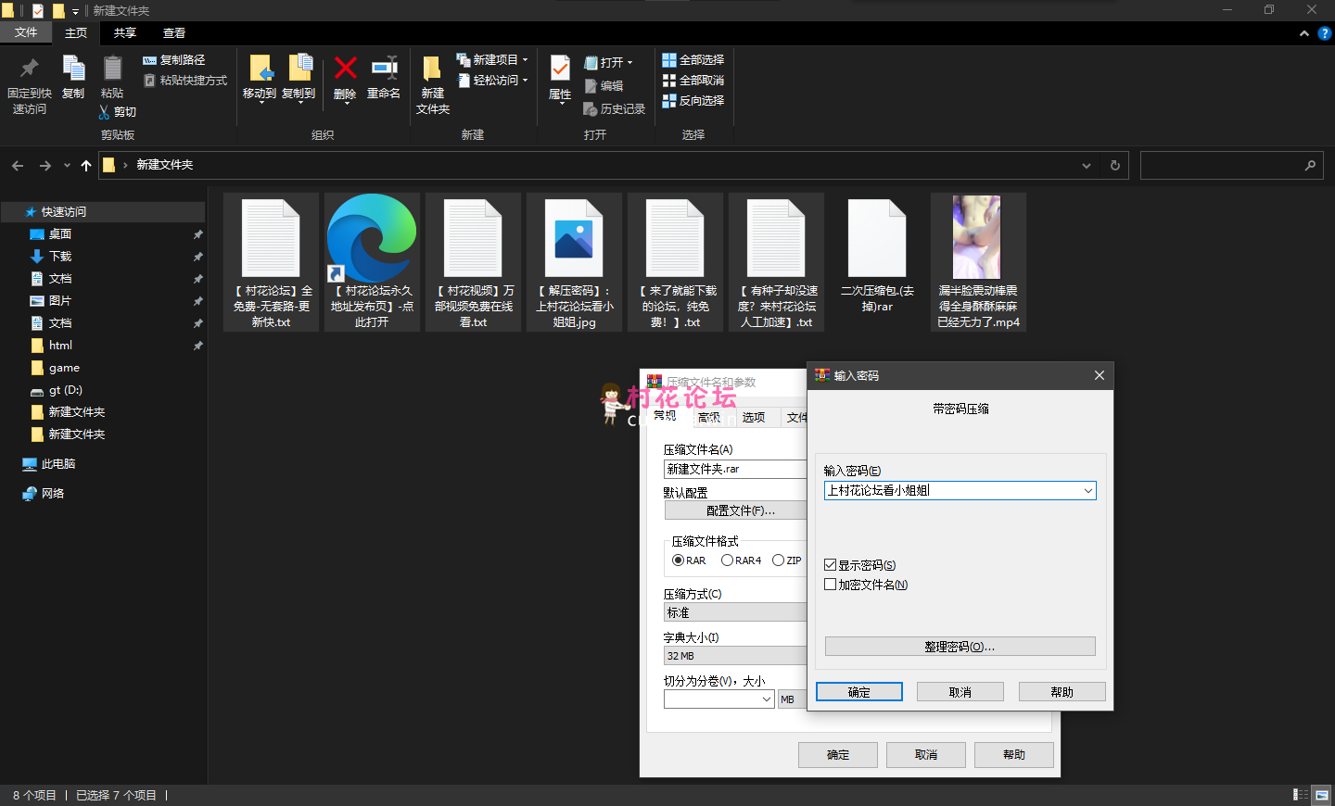Select the ZIP archive format radio button
This screenshot has height=806, width=1335.
[778, 560]
